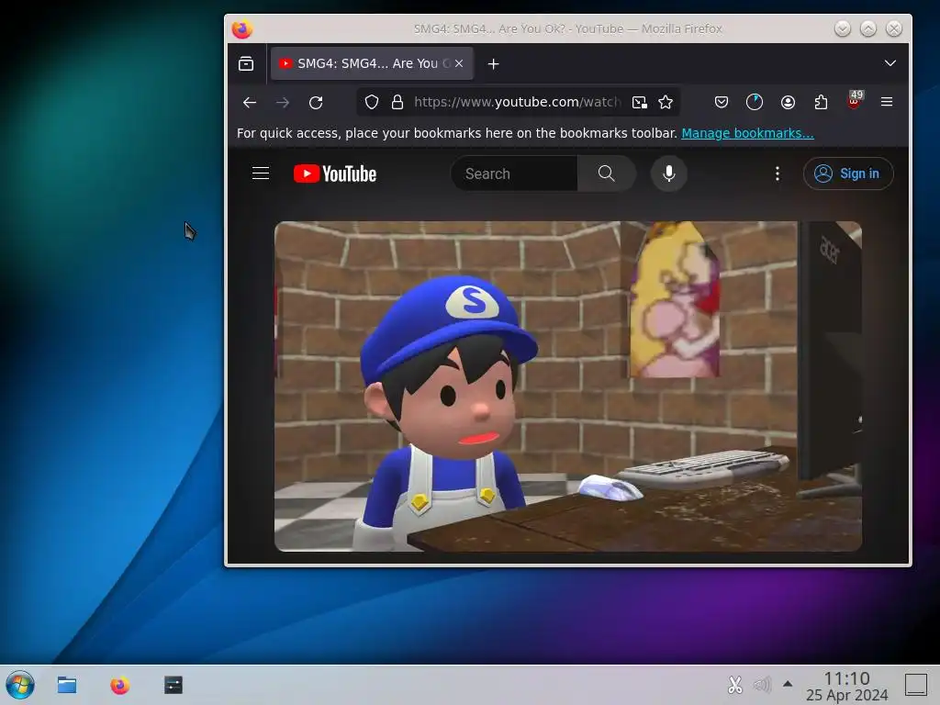The width and height of the screenshot is (940, 705).
Task: Open the circular timer extension icon
Action: tap(755, 103)
